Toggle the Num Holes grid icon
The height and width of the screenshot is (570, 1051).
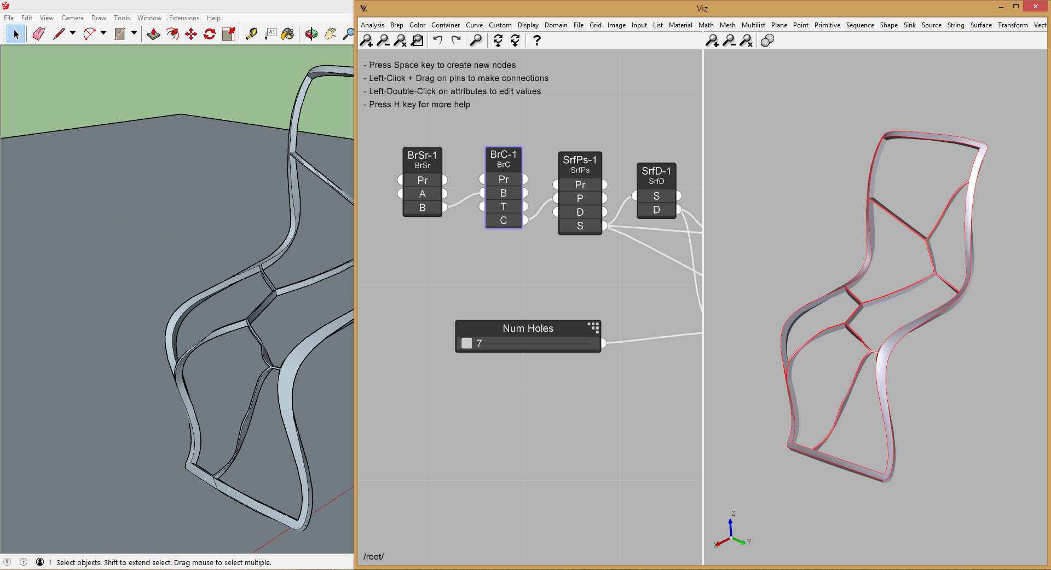[593, 327]
